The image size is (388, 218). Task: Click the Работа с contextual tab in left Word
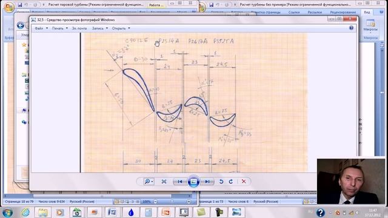click(157, 5)
